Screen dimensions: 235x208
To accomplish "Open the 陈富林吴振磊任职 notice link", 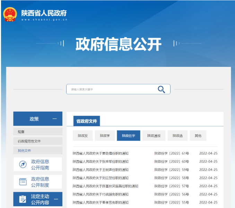I will pos(105,186).
